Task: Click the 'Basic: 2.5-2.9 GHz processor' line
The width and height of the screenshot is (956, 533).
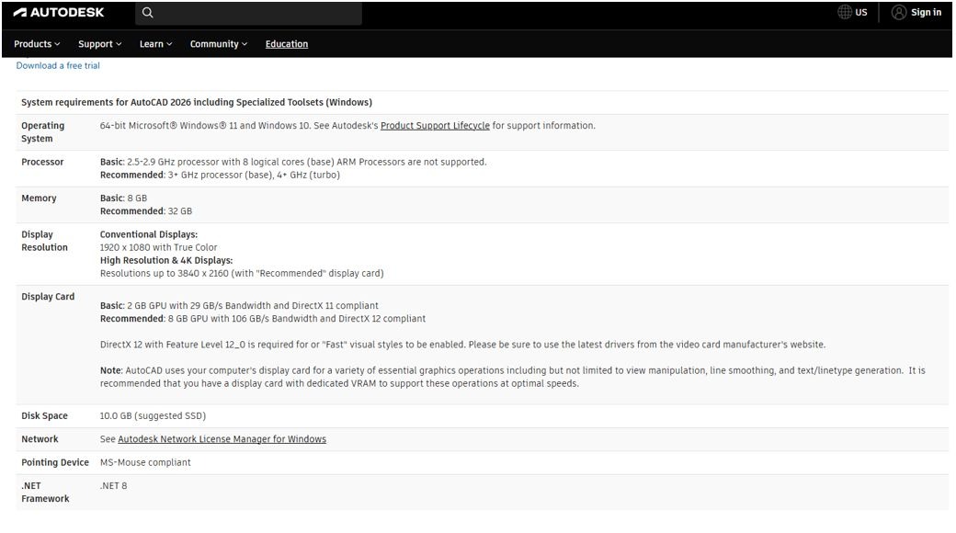Action: [293, 163]
